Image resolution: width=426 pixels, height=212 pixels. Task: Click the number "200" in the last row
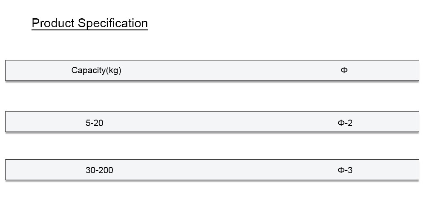[x=106, y=171]
